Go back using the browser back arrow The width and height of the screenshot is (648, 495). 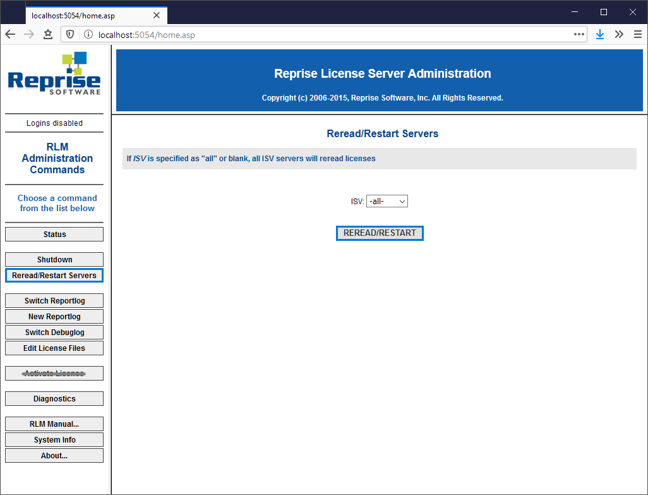(10, 34)
